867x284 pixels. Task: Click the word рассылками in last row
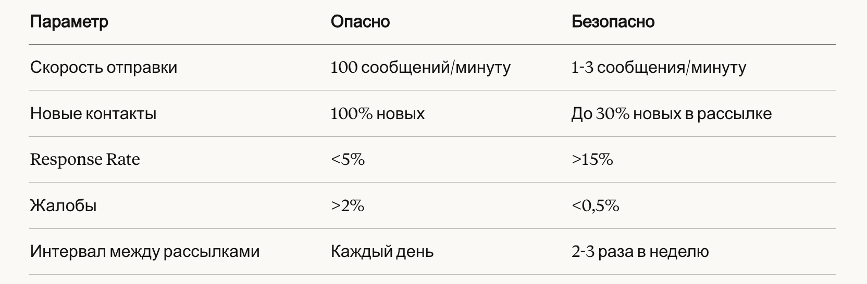click(x=212, y=252)
